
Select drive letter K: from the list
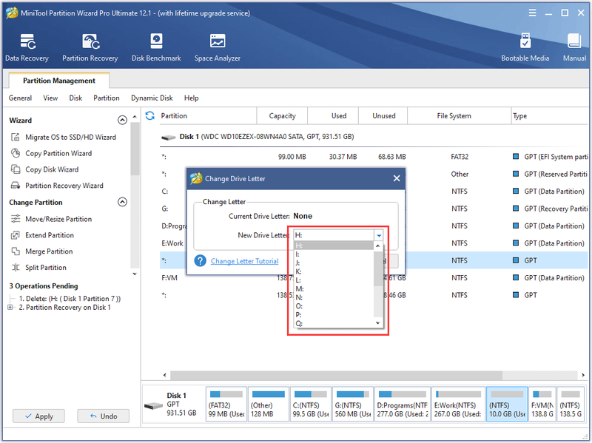point(334,271)
